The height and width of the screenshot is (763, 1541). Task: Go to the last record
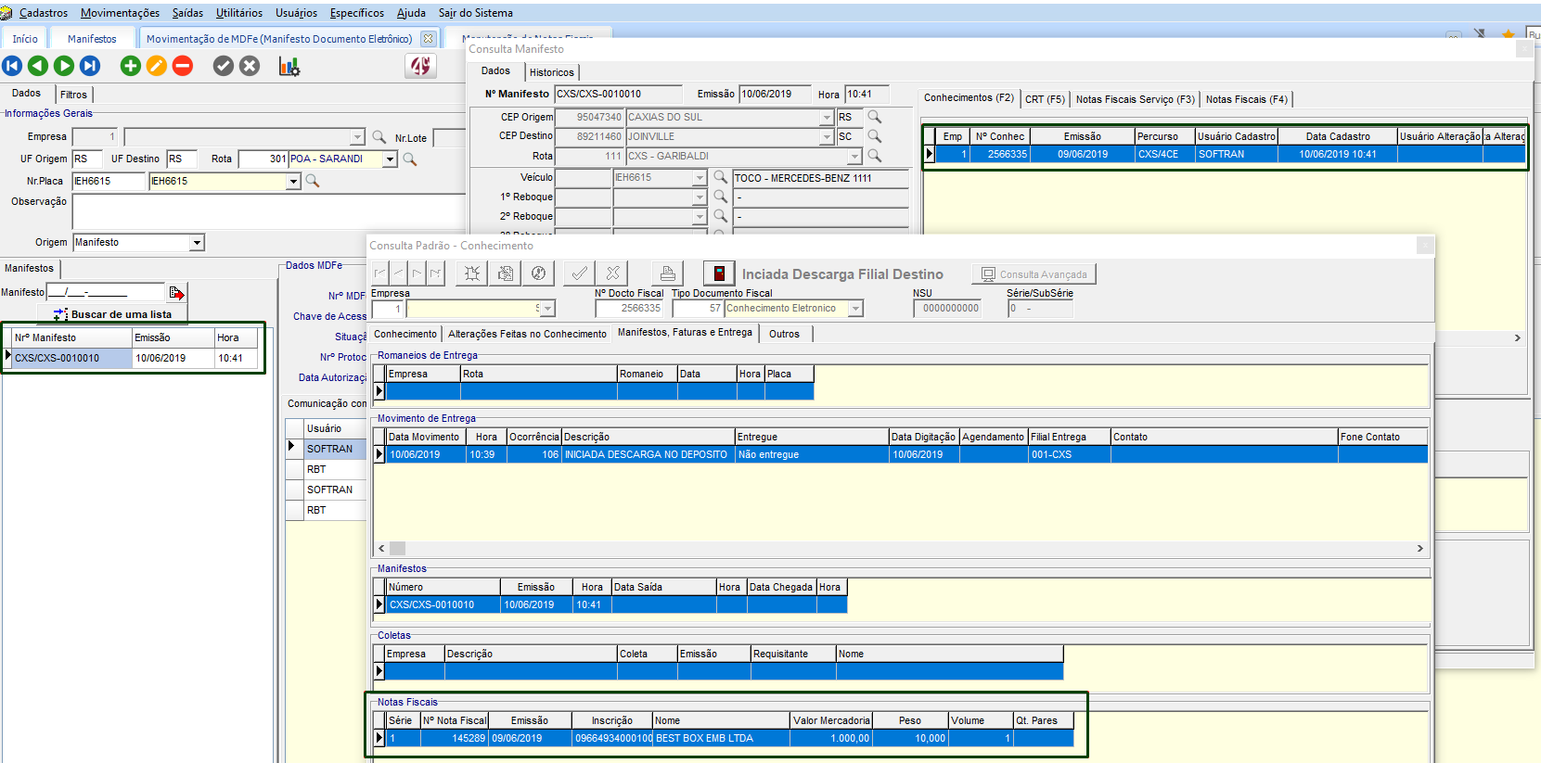[x=90, y=66]
